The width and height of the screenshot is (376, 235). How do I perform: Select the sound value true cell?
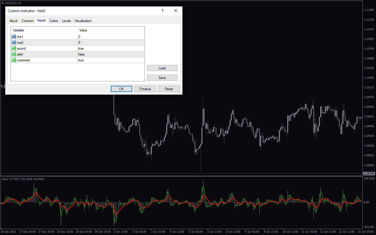111,48
